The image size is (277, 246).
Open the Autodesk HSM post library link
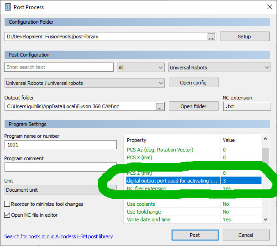coord(58,236)
